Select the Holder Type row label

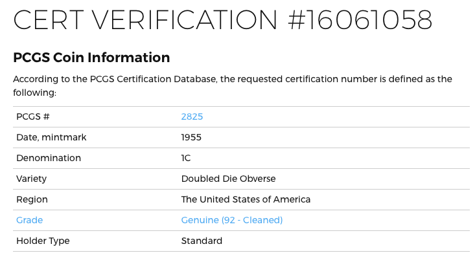pos(43,241)
